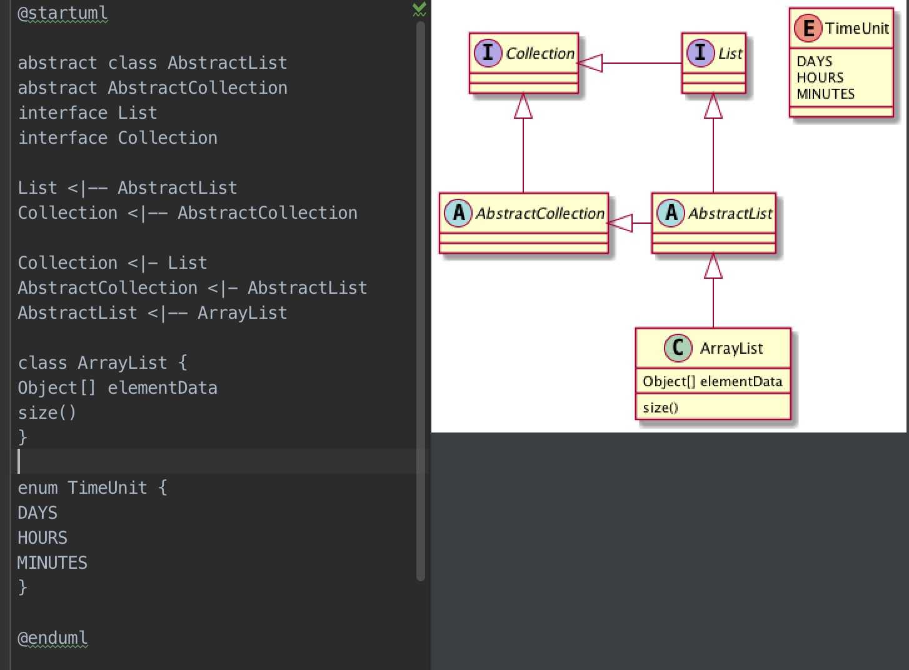The image size is (909, 670).
Task: Click the interface icon of Collection
Action: tap(488, 52)
